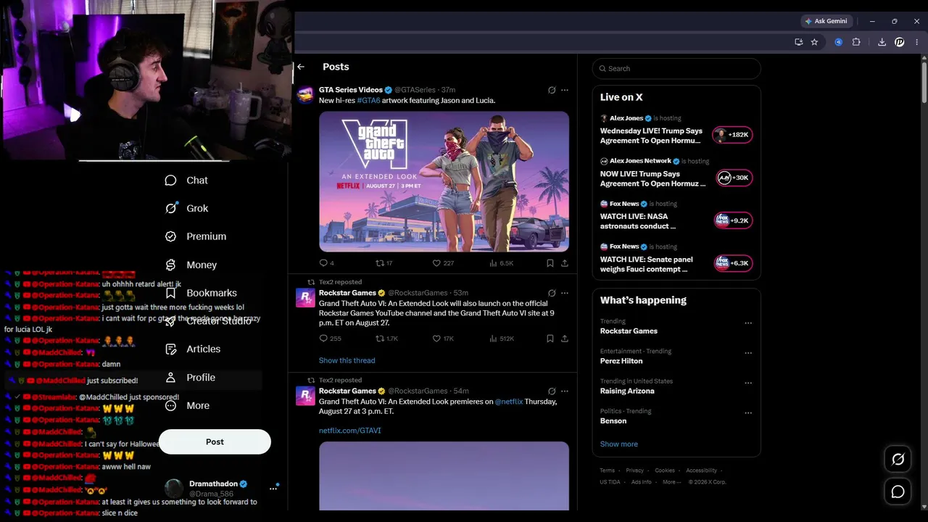Join Fox News NASA live with +9.2K
928x522 pixels.
(733, 220)
